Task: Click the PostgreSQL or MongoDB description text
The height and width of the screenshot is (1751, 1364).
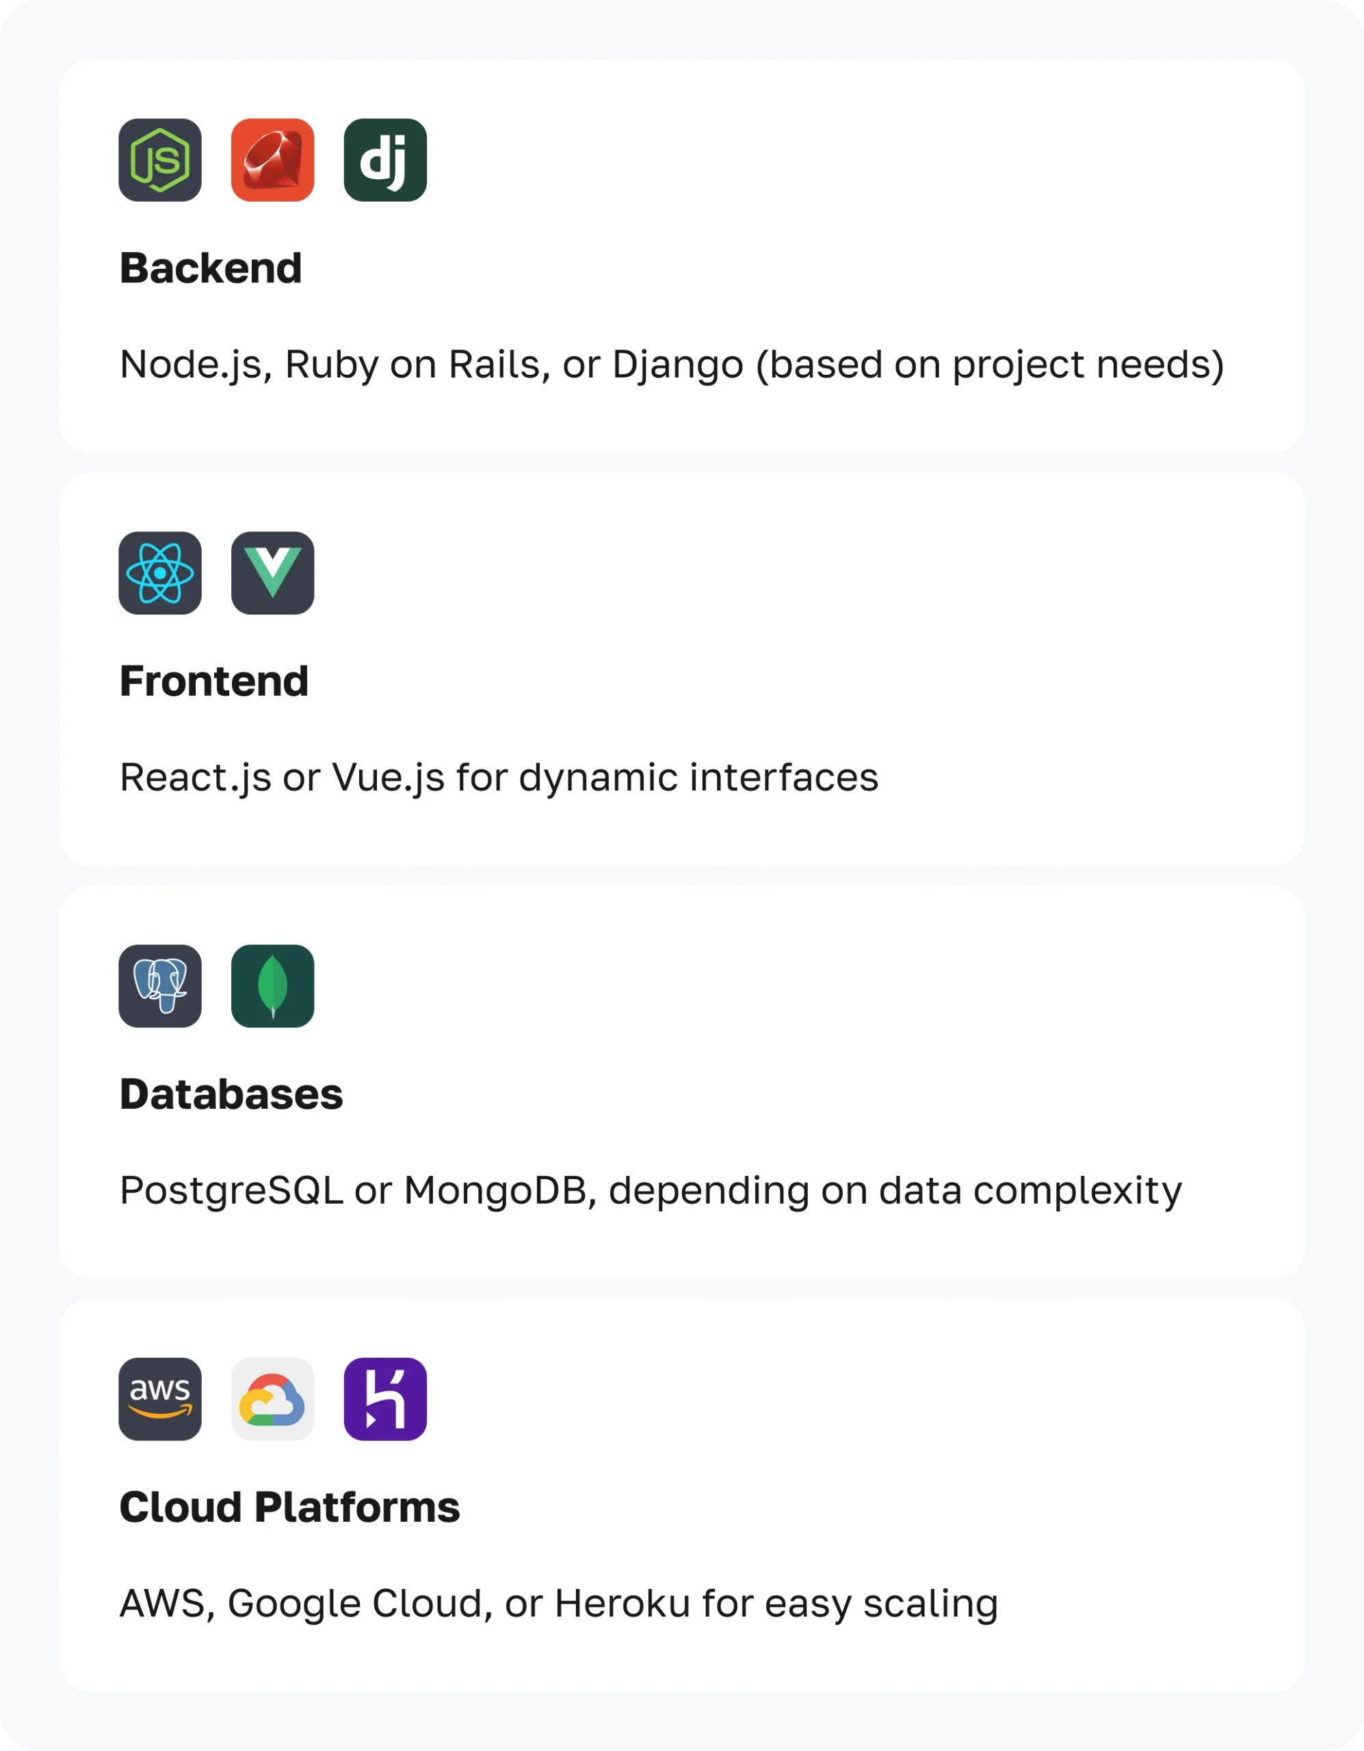Action: coord(651,1189)
